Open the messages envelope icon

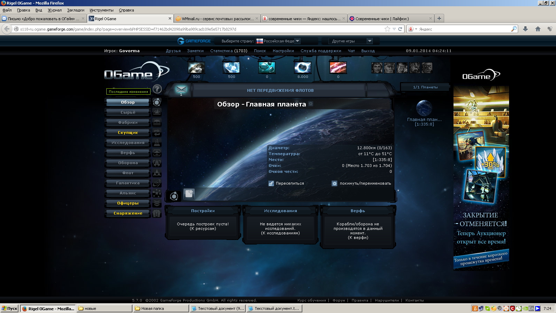pos(181,89)
